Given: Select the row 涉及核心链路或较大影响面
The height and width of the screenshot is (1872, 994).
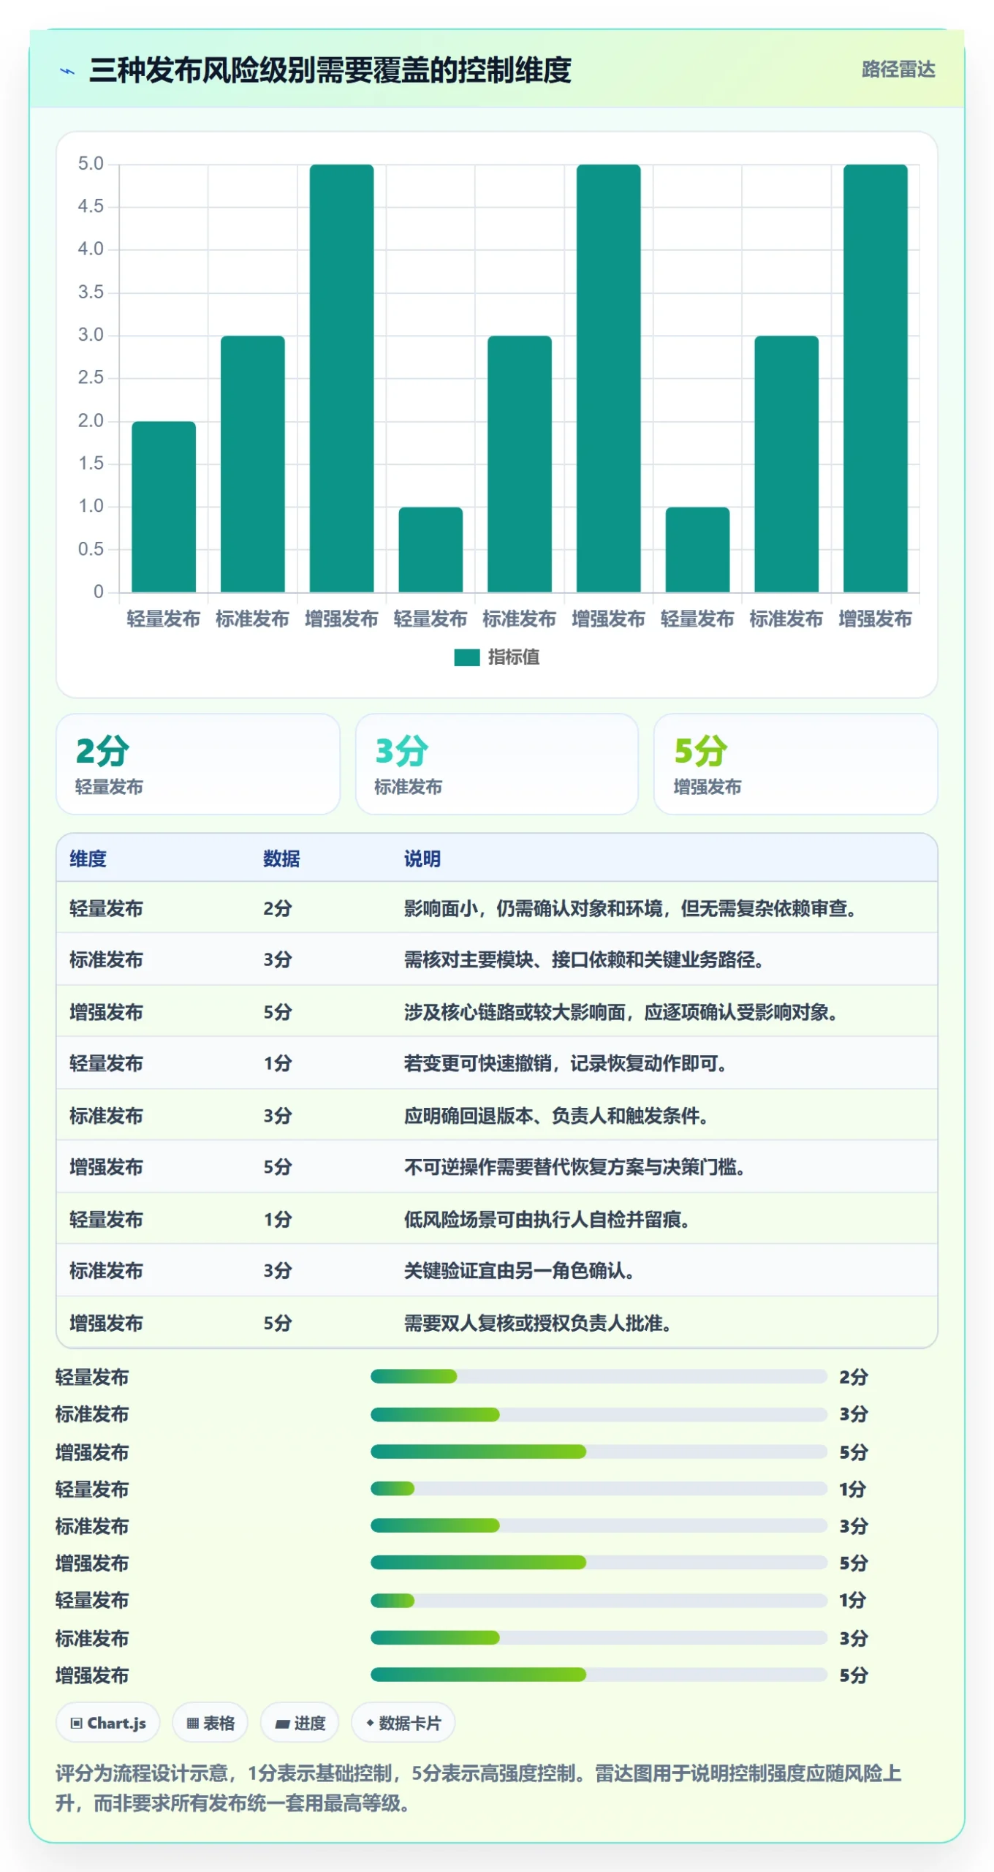Looking at the screenshot, I should click(497, 1012).
